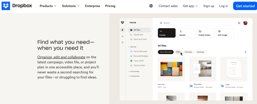Click the Dropbox logo in header

(x=17, y=6)
